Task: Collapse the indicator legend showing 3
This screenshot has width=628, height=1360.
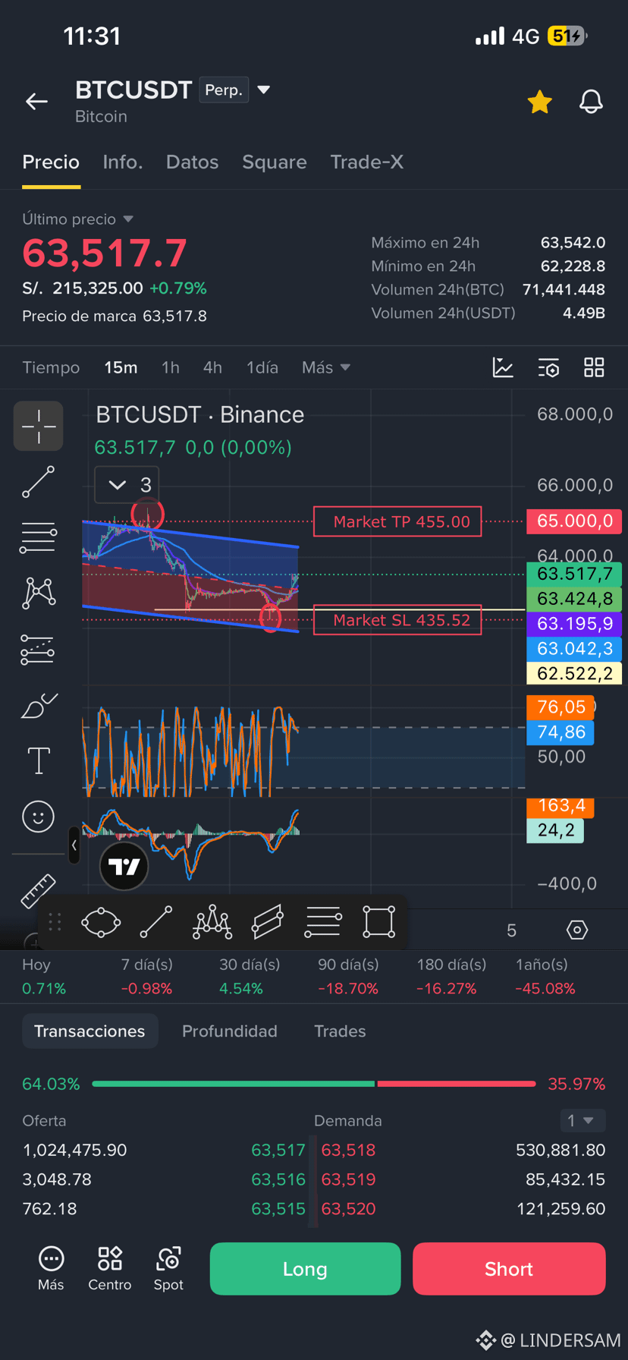Action: pyautogui.click(x=127, y=484)
